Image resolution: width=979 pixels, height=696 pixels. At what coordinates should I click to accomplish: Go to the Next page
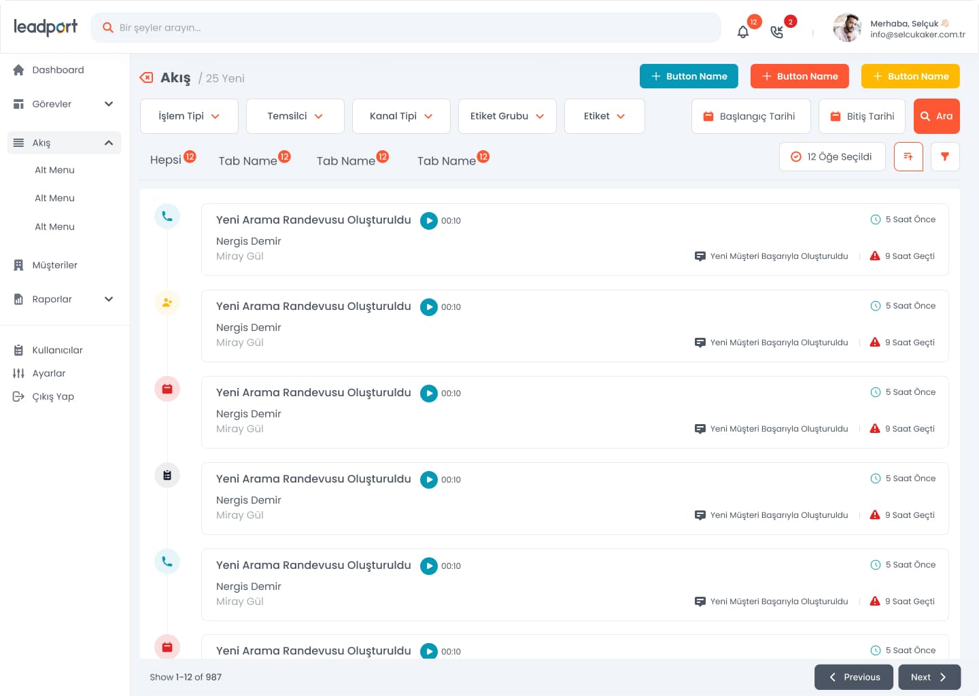[929, 677]
